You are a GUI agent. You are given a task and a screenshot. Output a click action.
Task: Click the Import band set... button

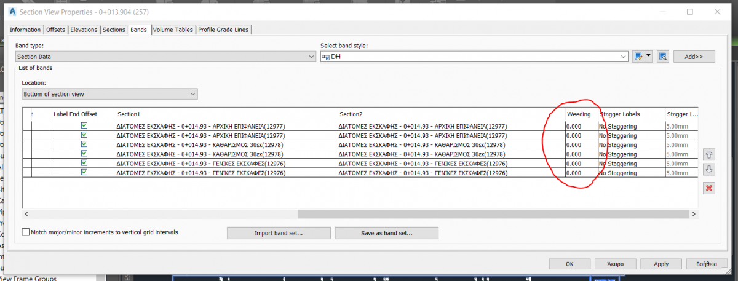[x=279, y=233]
